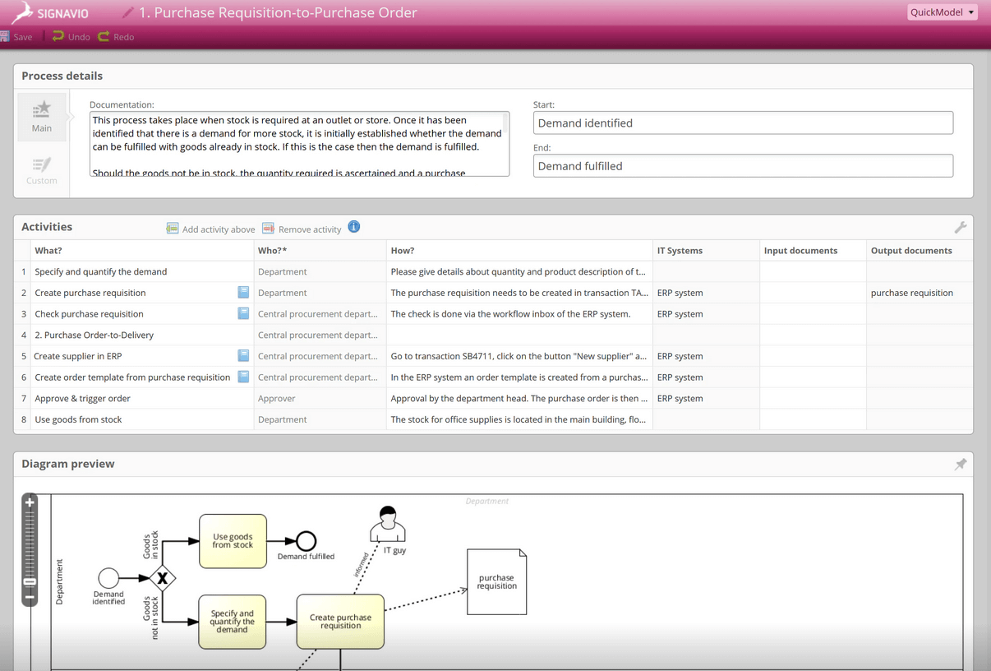This screenshot has width=991, height=671.
Task: Click inside the process Documentation text box
Action: pyautogui.click(x=298, y=146)
